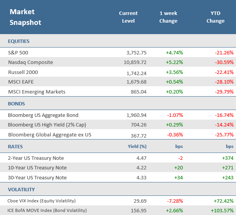
Task: Select the S&P 500 level 3,752.75
Action: (136, 53)
